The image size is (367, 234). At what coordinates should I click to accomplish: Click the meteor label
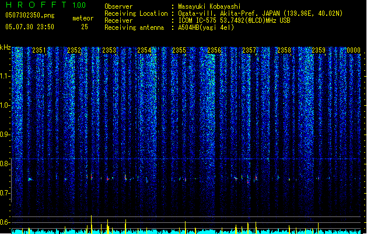(83, 18)
